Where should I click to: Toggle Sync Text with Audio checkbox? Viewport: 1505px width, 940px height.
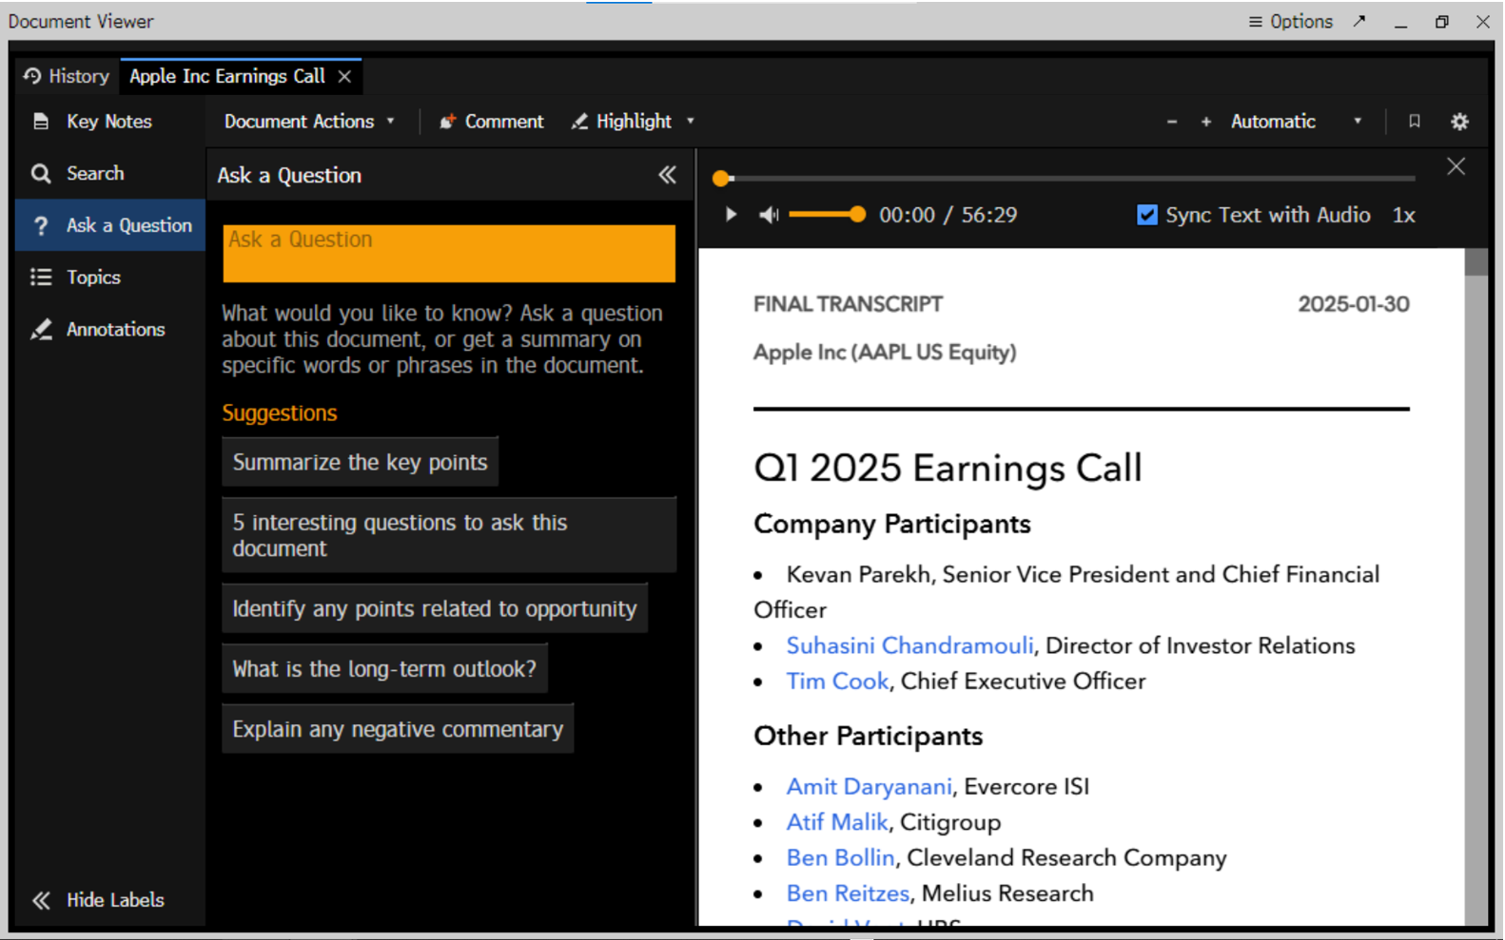(1147, 215)
